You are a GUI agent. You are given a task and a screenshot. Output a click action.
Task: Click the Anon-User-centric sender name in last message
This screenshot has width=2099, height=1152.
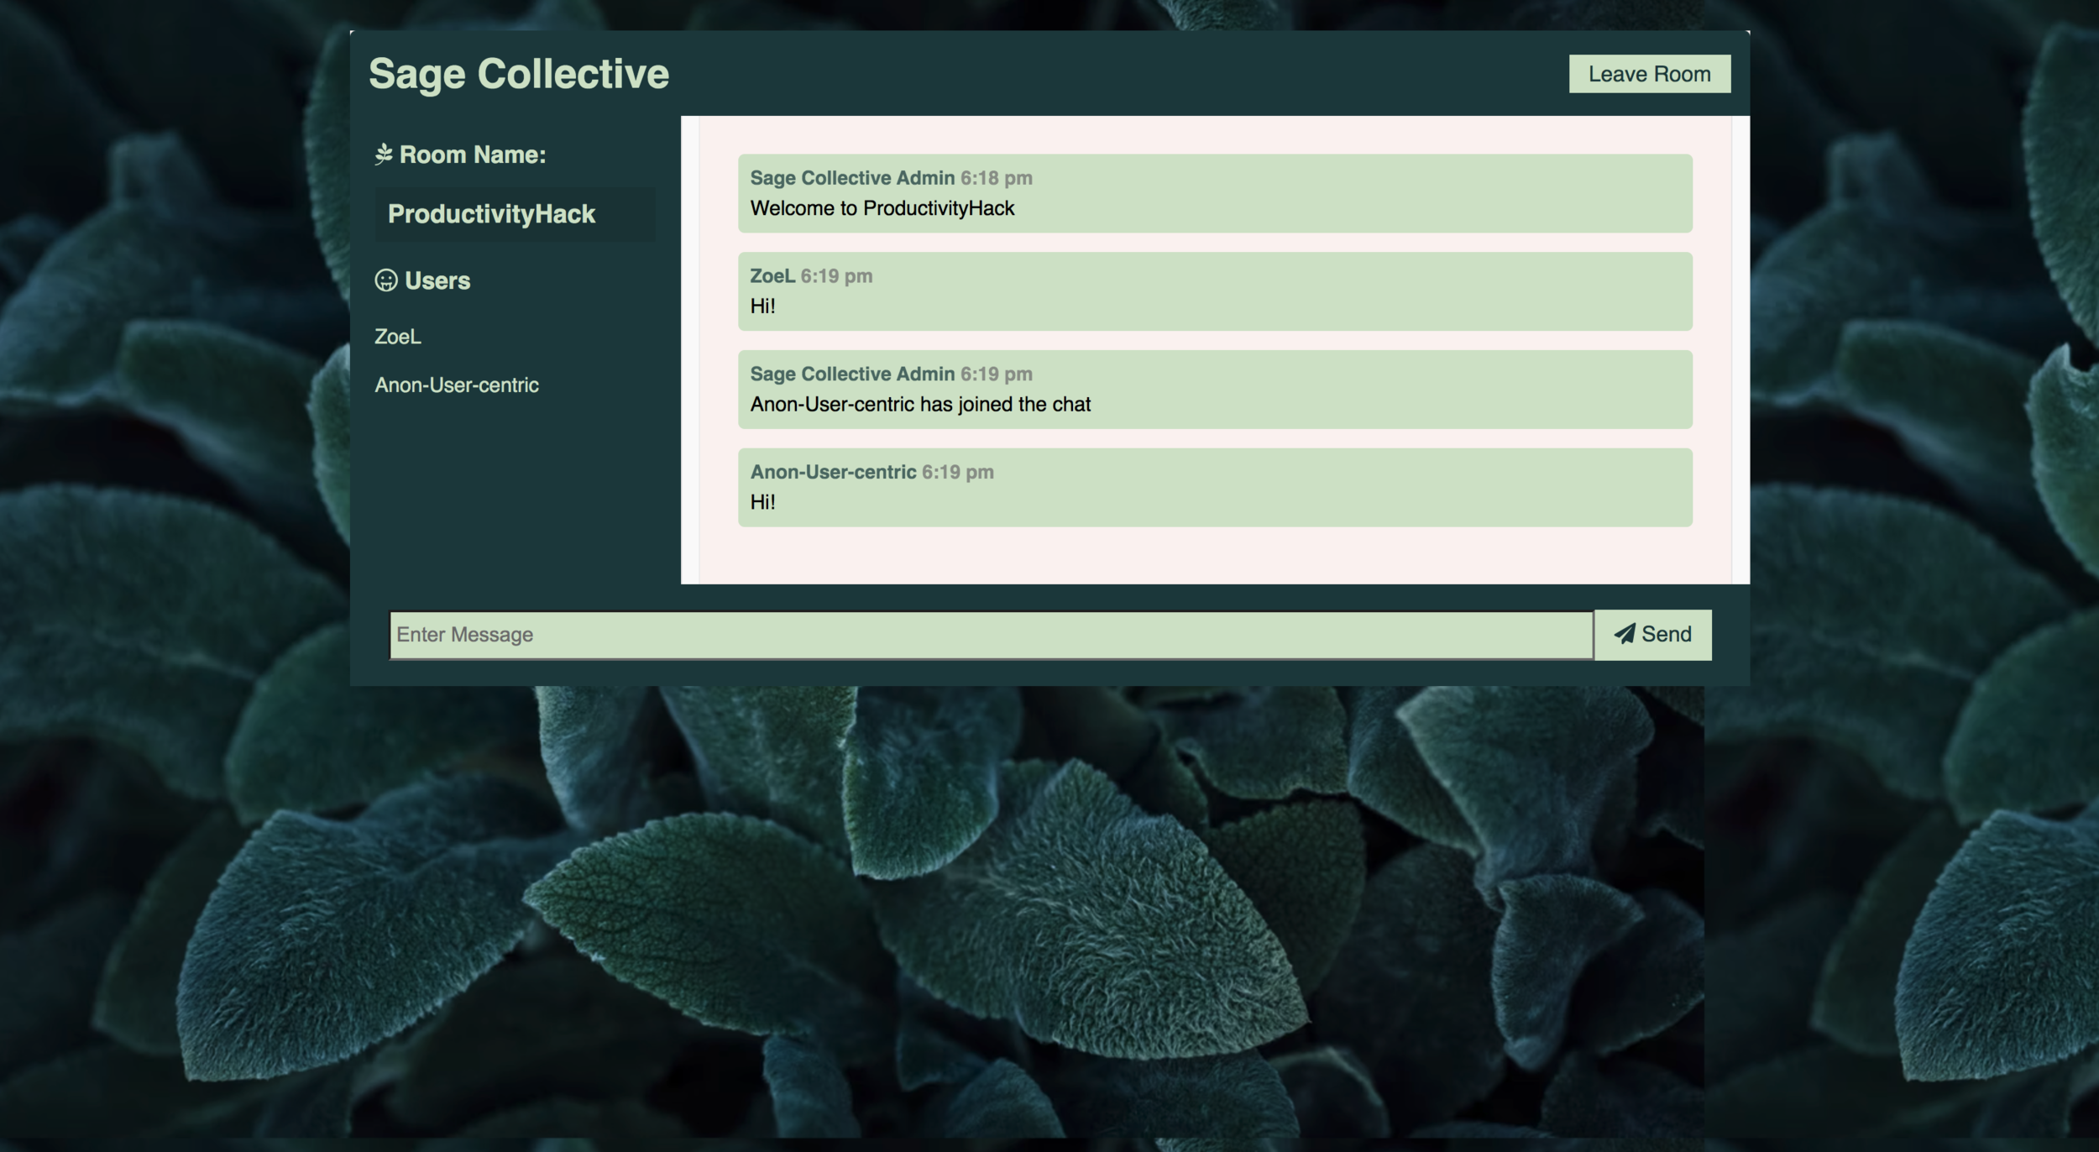[833, 472]
